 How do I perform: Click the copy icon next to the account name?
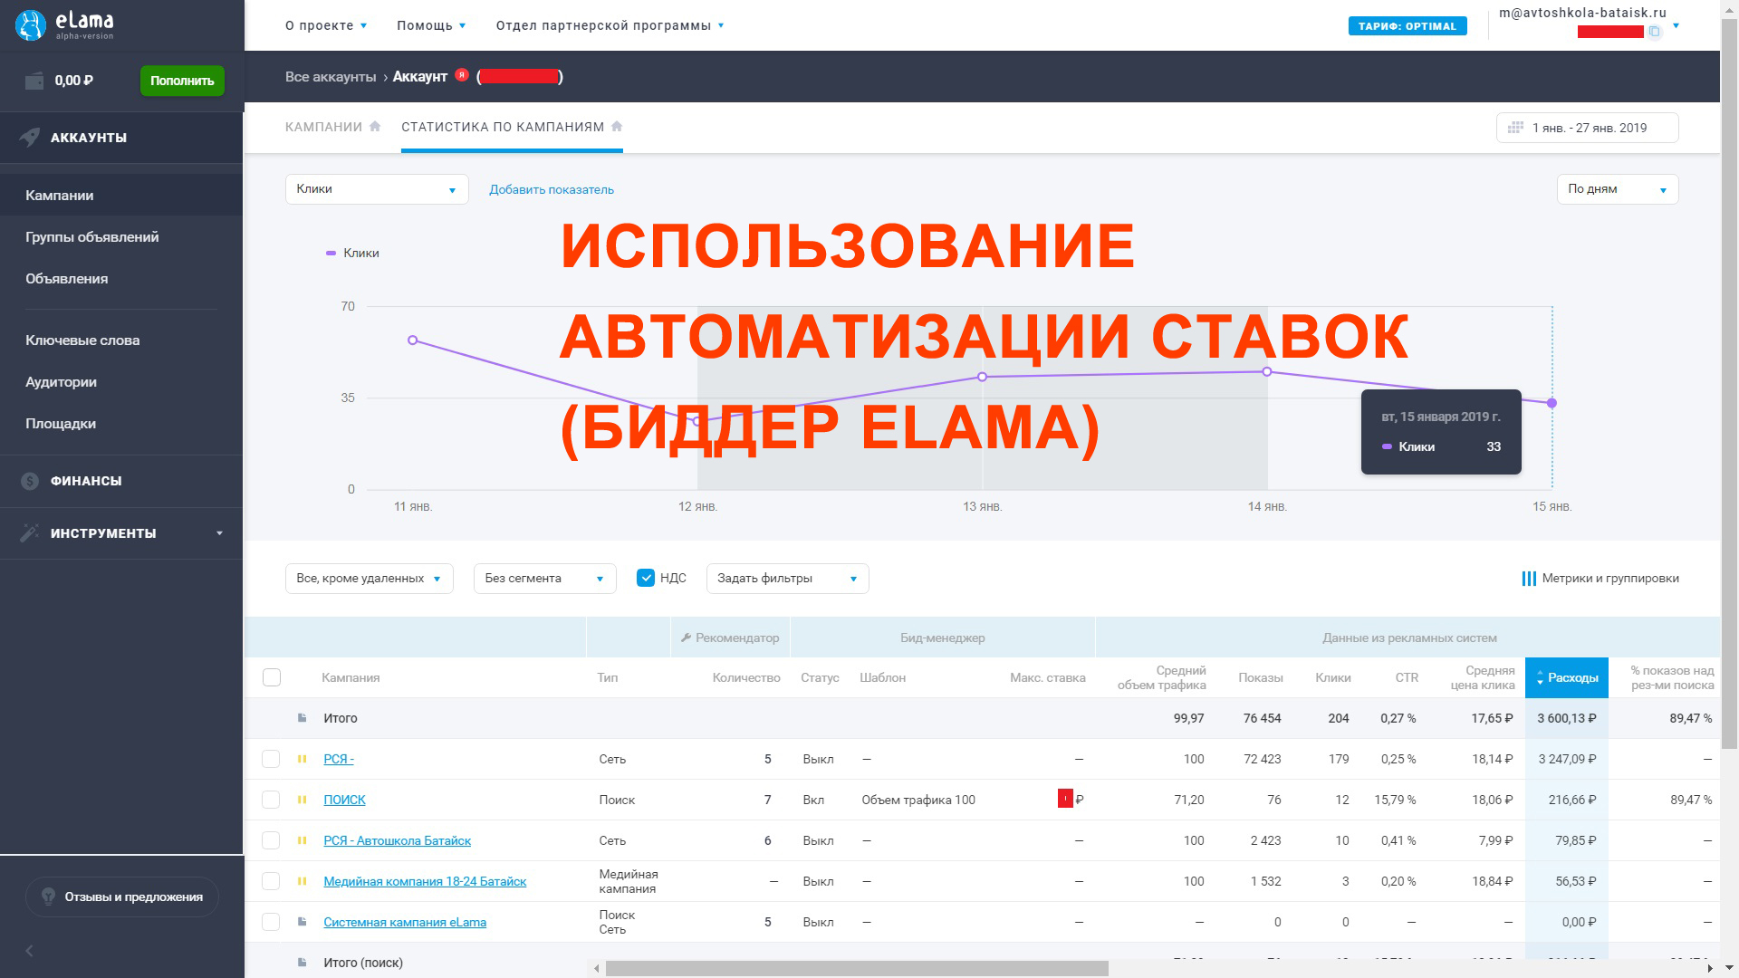click(1655, 30)
